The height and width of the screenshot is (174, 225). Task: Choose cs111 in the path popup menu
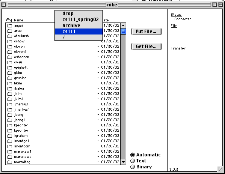79,31
